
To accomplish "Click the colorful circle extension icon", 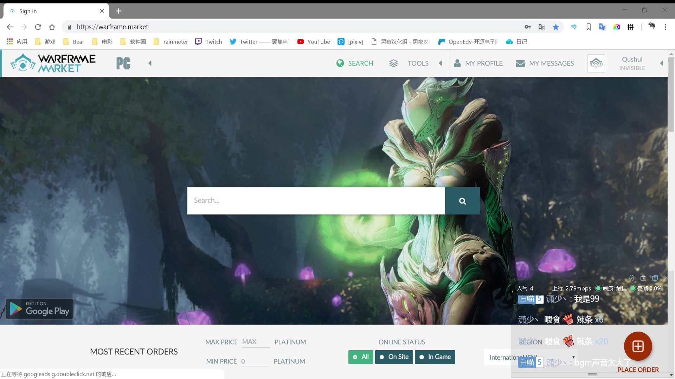I will click(x=617, y=27).
